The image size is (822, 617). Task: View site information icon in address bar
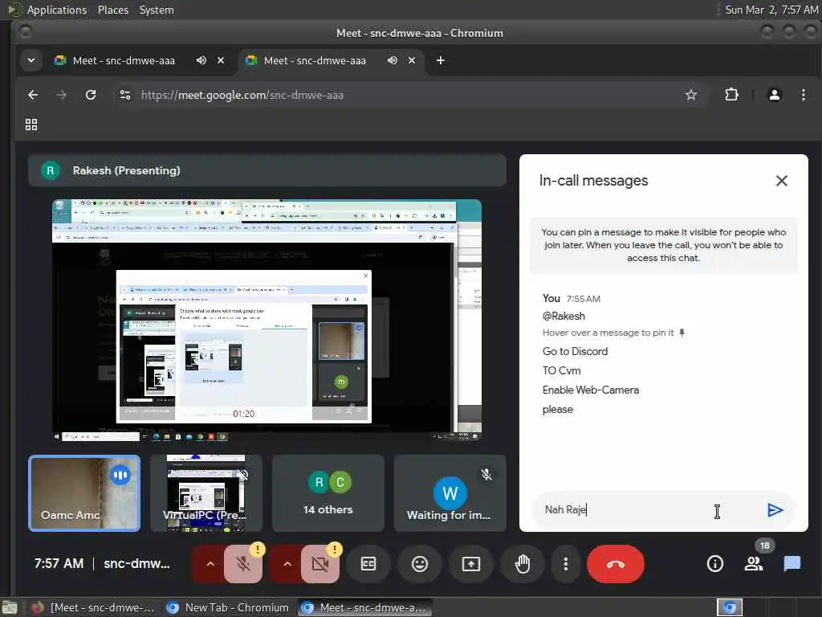(x=124, y=95)
